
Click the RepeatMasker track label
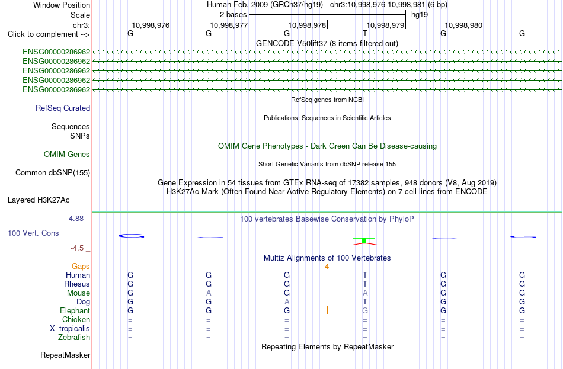tap(65, 355)
